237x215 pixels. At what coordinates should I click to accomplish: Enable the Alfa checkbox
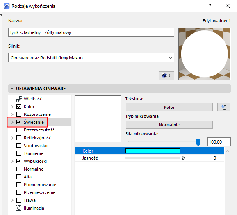click(19, 177)
